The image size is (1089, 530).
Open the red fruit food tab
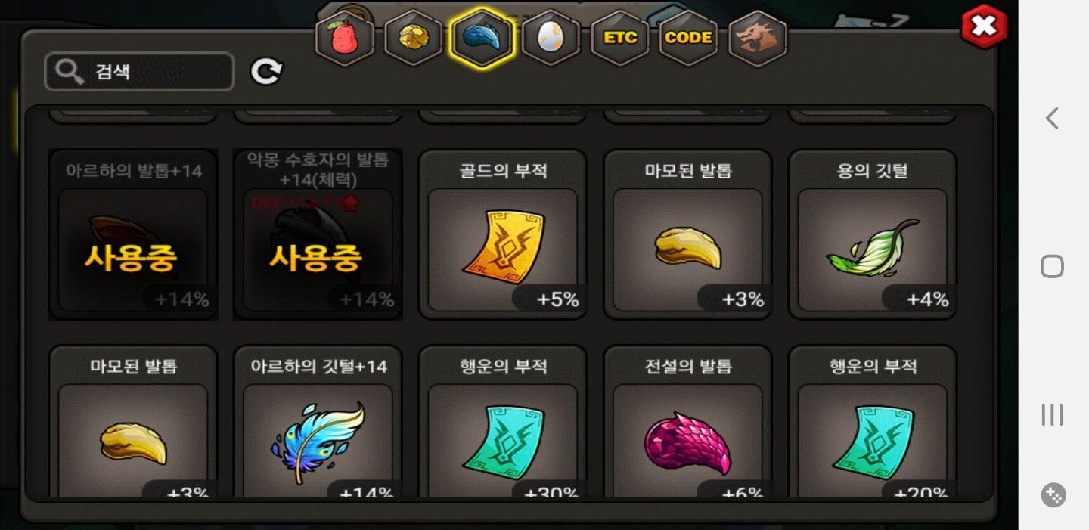click(344, 38)
